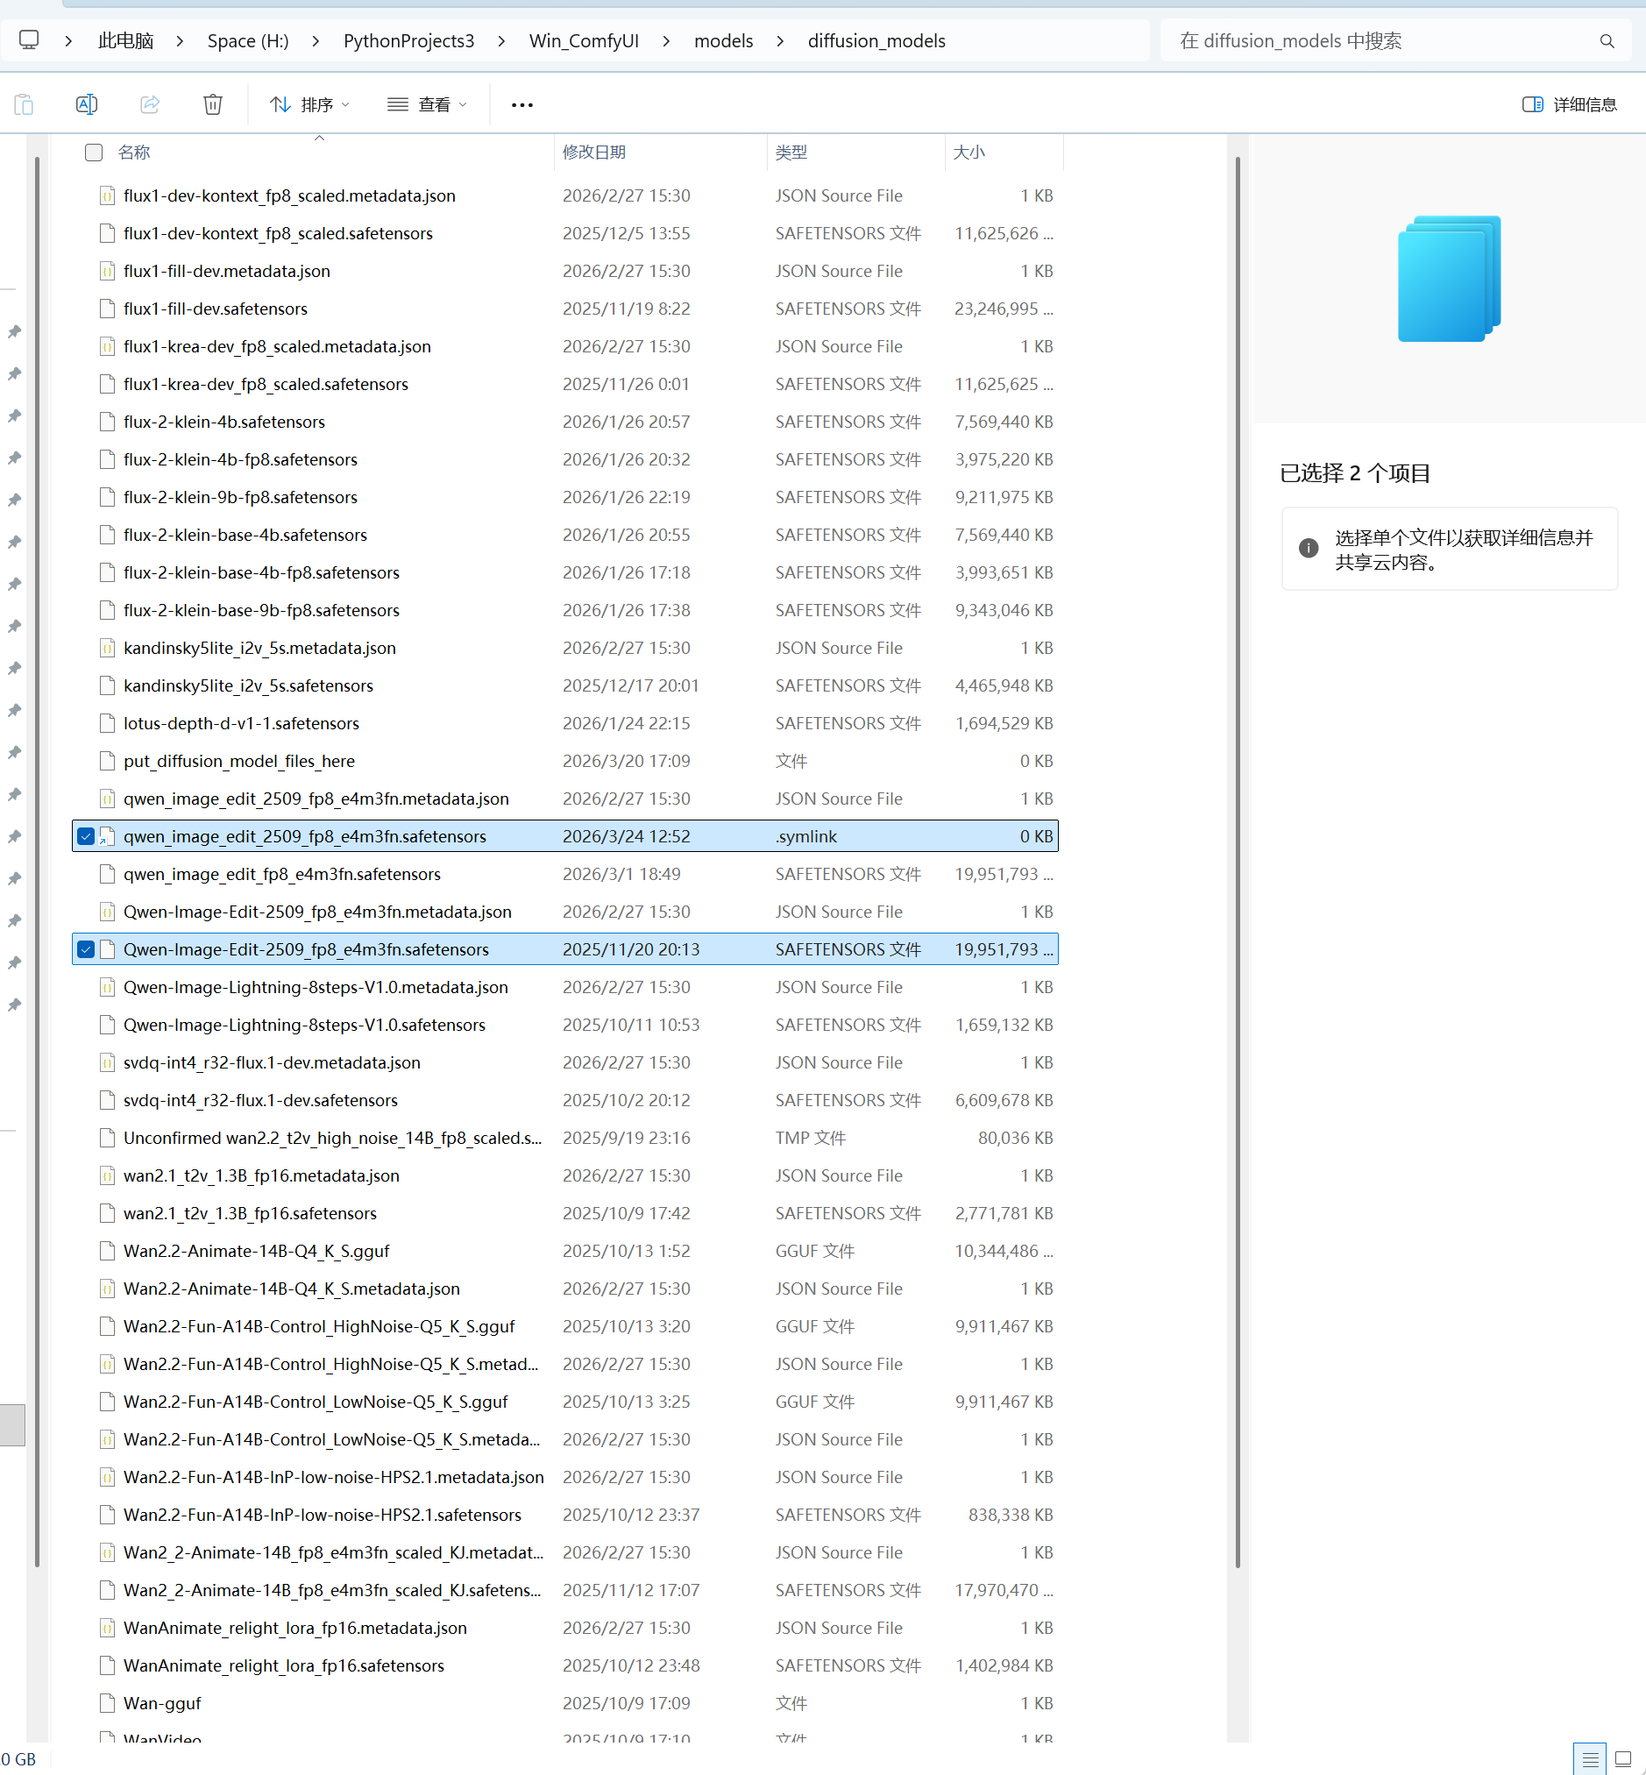Select Unconfirmed wan2.2_t2v_high_noise TMP file
Screen dimensions: 1646x1775
point(564,1138)
